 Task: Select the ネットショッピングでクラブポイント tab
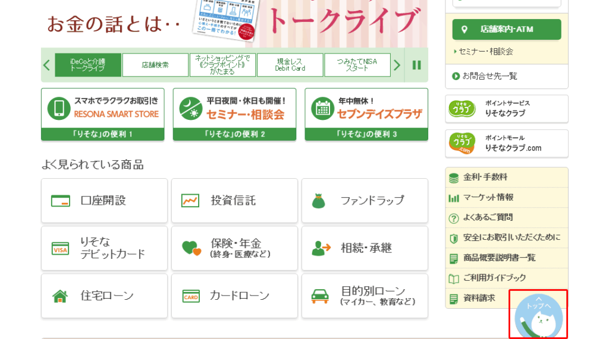click(222, 65)
